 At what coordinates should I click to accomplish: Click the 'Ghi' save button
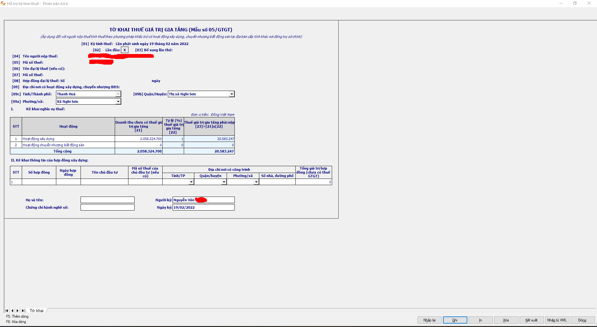pyautogui.click(x=455, y=320)
